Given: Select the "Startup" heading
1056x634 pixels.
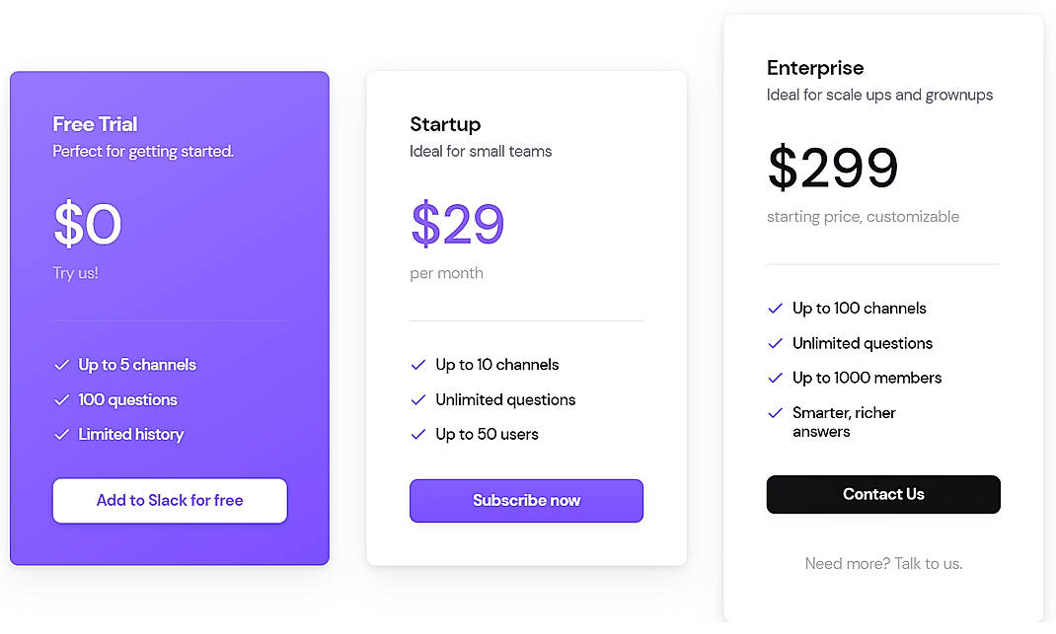Looking at the screenshot, I should click(444, 124).
